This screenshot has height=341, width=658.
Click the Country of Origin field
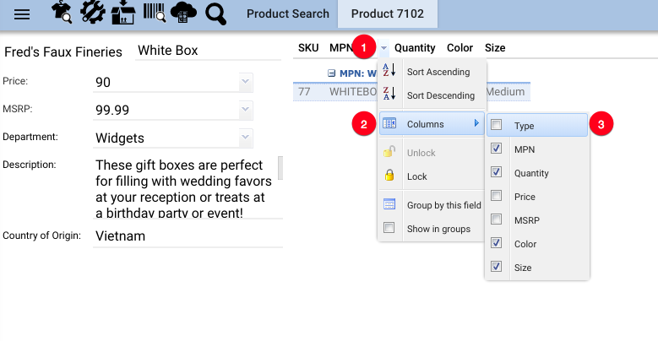click(x=188, y=236)
